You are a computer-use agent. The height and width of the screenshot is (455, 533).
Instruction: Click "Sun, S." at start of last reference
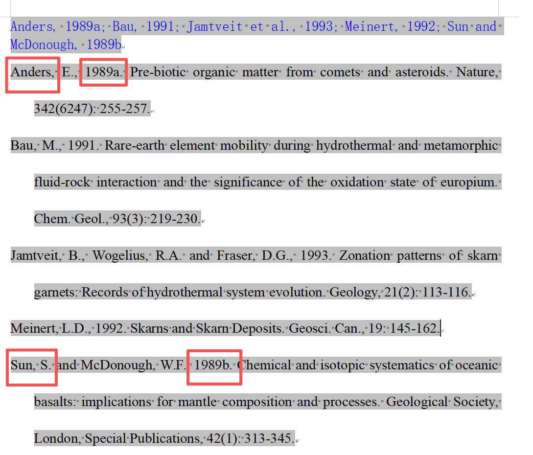click(x=30, y=365)
